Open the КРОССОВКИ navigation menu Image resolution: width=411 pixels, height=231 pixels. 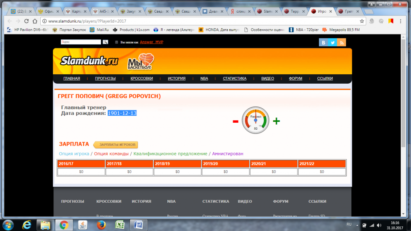pyautogui.click(x=141, y=78)
